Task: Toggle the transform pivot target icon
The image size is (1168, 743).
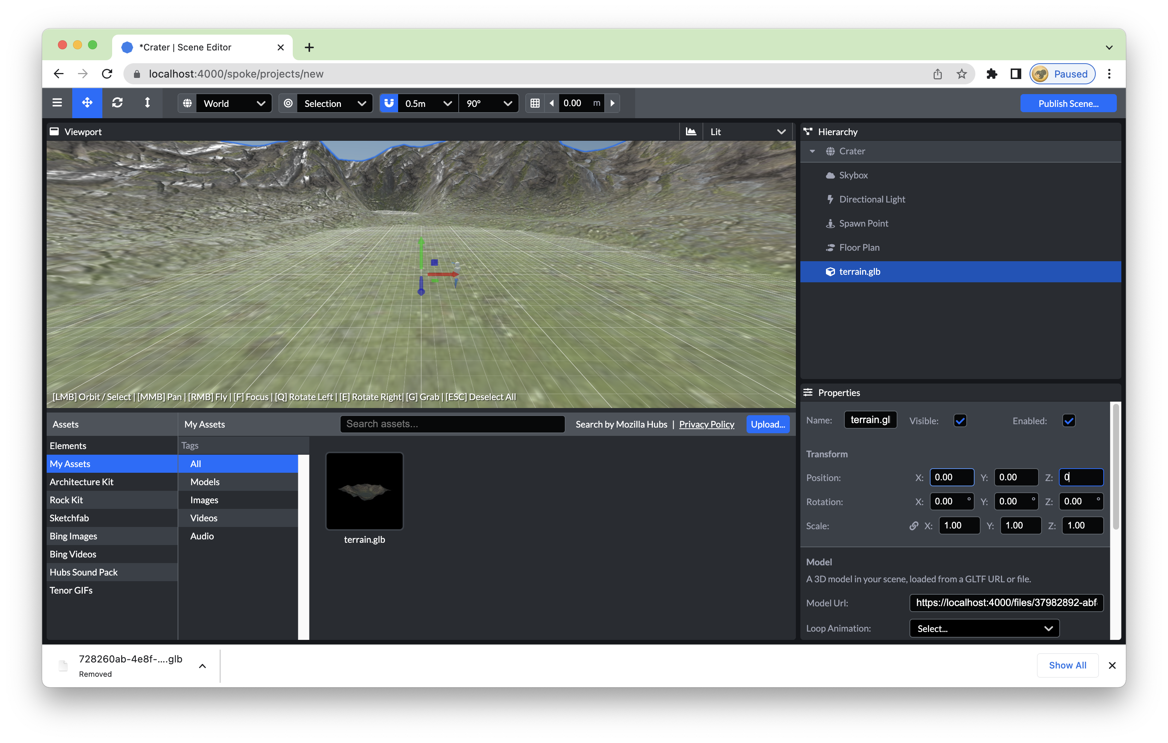Action: pyautogui.click(x=288, y=104)
